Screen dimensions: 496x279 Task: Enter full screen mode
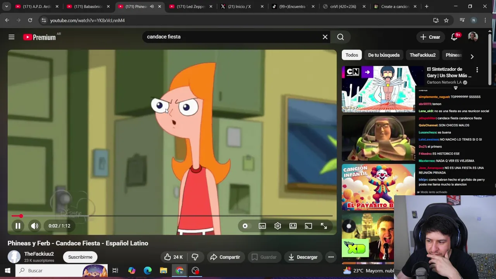click(x=324, y=226)
